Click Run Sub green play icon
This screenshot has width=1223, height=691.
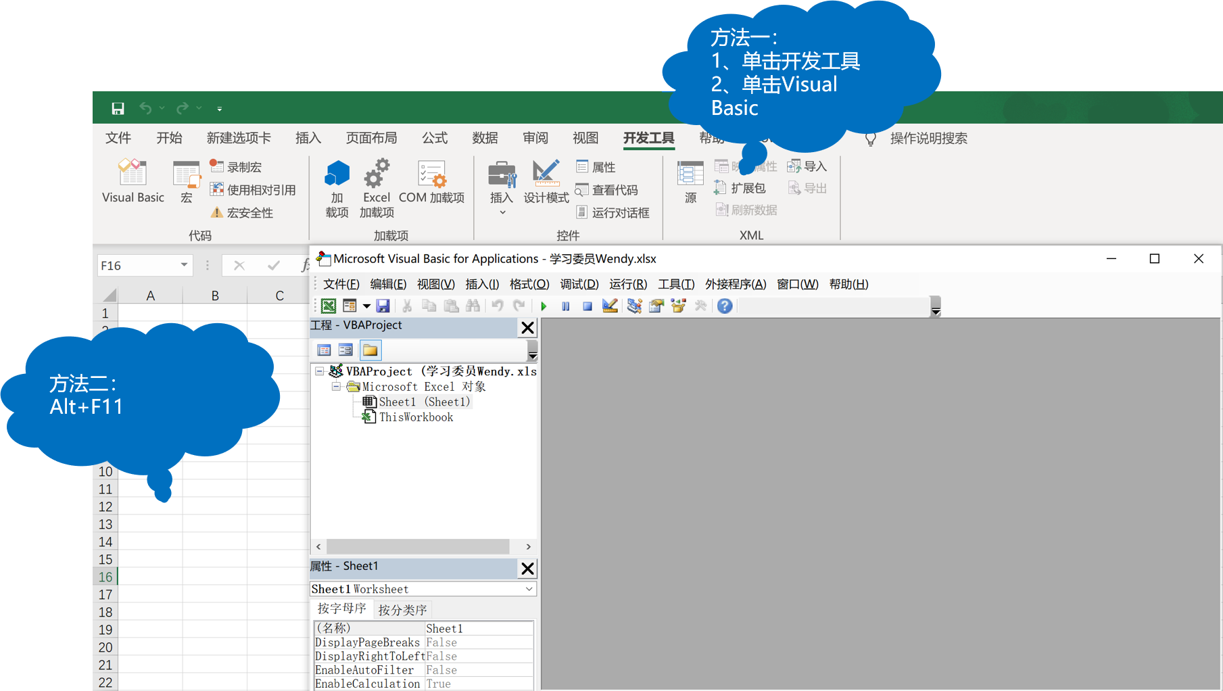(544, 306)
